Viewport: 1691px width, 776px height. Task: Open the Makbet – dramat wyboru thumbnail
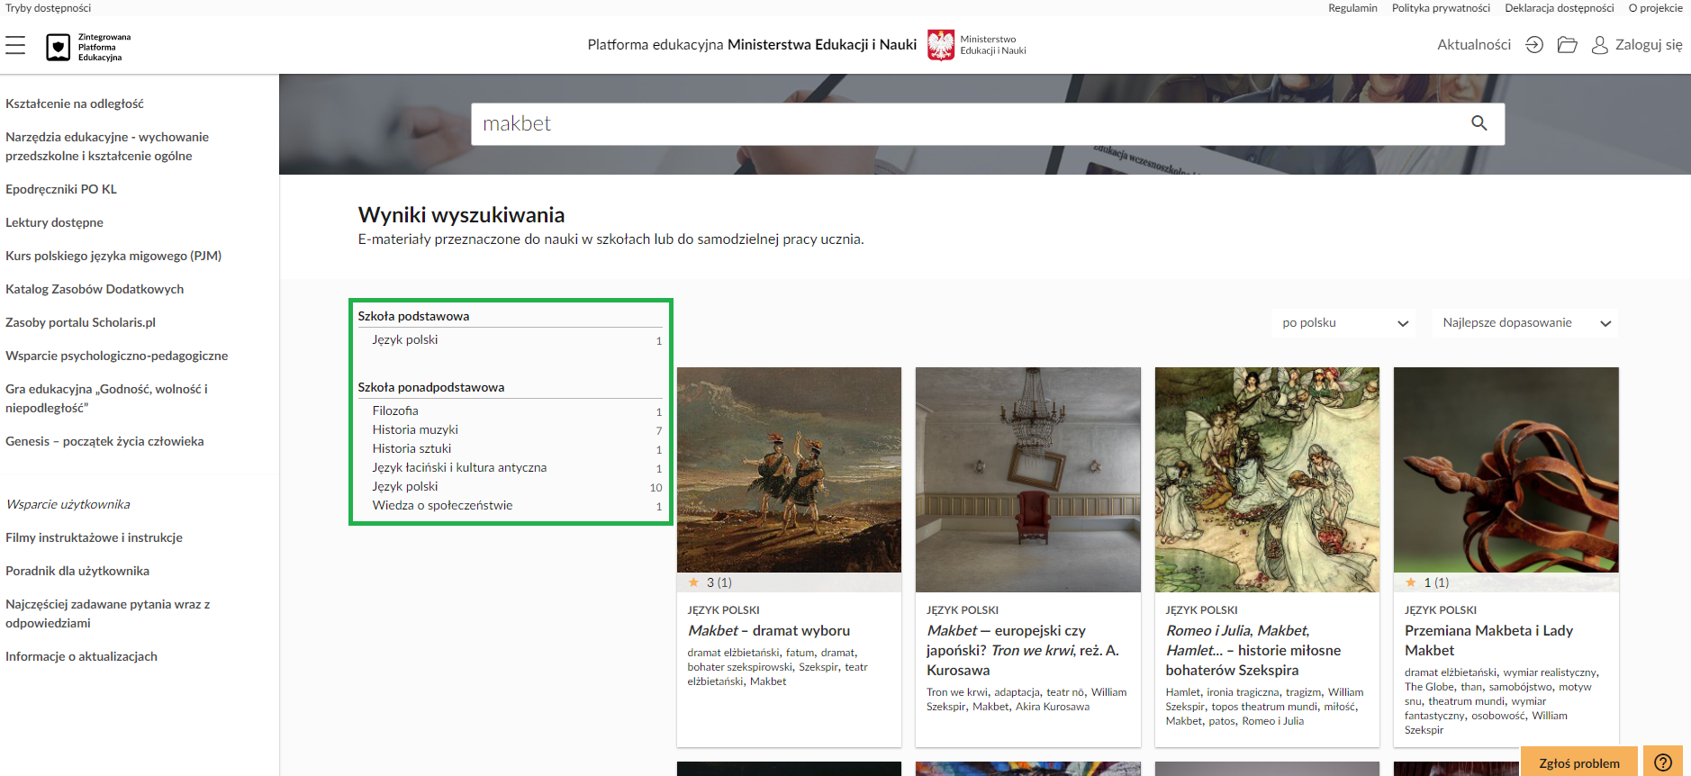pos(789,470)
